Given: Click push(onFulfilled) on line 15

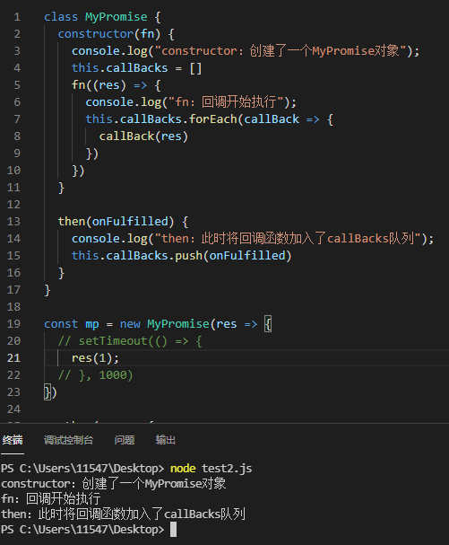Looking at the screenshot, I should pos(233,256).
